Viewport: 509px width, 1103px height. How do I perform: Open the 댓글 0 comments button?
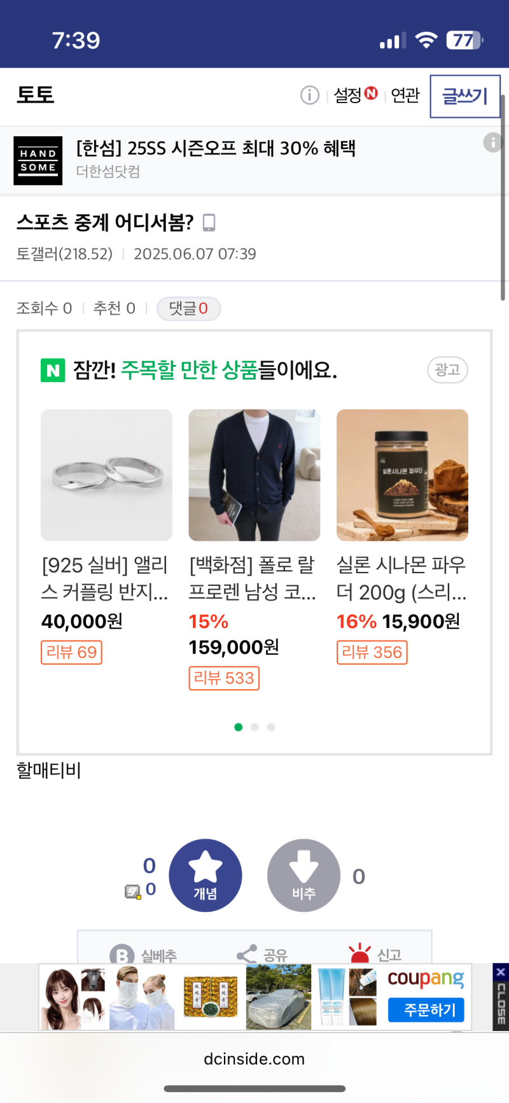click(x=188, y=309)
